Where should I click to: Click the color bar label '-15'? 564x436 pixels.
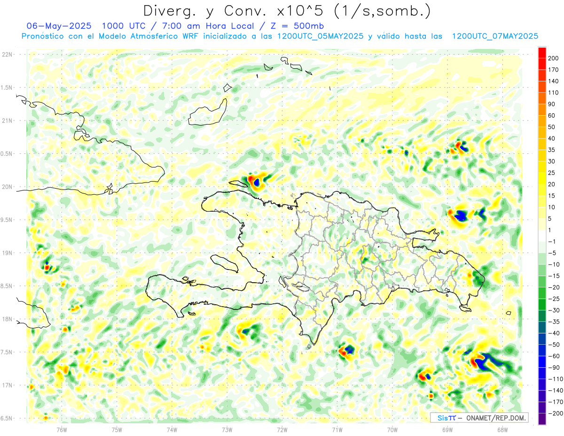[554, 276]
